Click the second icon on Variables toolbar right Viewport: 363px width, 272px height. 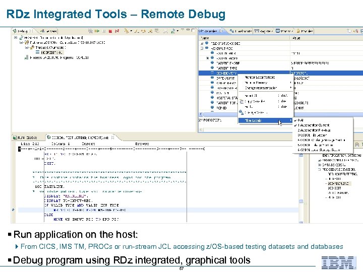(x=356, y=31)
